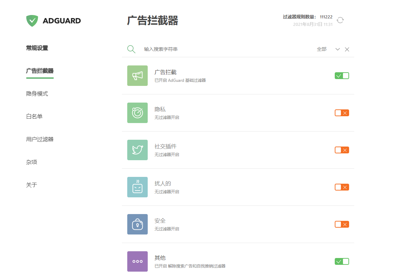Viewport: 414px width, 273px height.
Task: Expand the 全部 filter dropdown arrow
Action: point(337,49)
